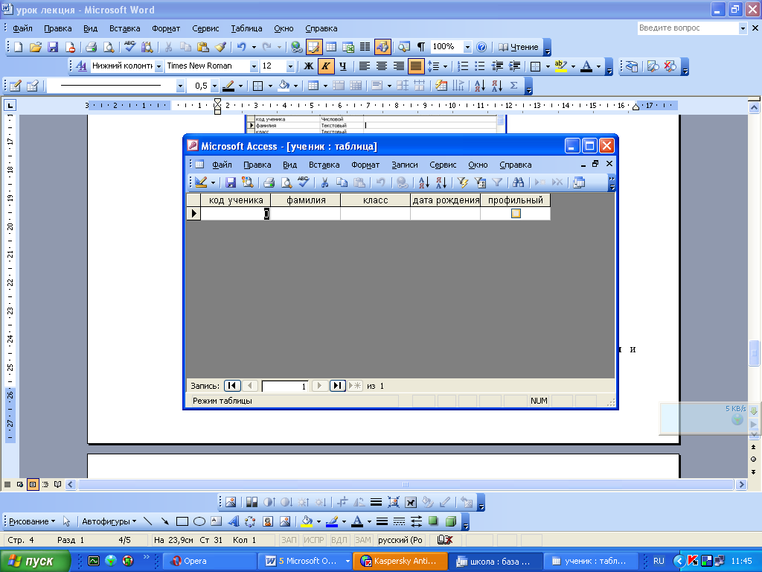Click the font color A on Drawing toolbar
The height and width of the screenshot is (572, 762).
[x=357, y=521]
